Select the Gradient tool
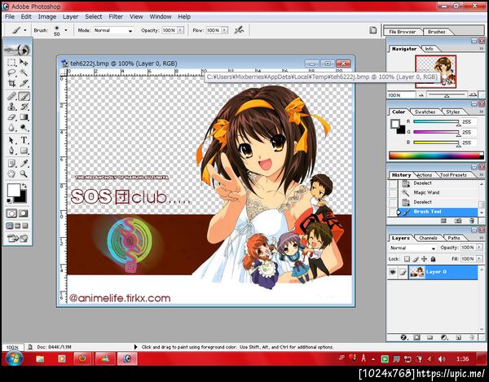The height and width of the screenshot is (382, 489). 24,117
